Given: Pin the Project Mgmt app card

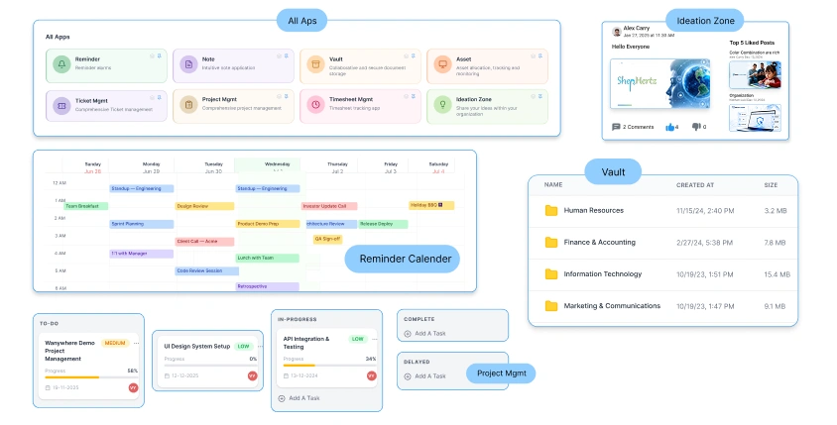Looking at the screenshot, I should [287, 96].
